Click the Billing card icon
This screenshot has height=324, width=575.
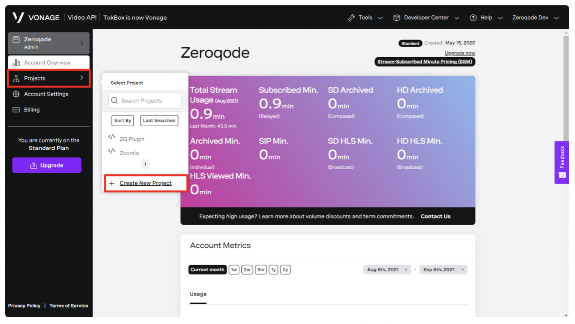coord(16,110)
